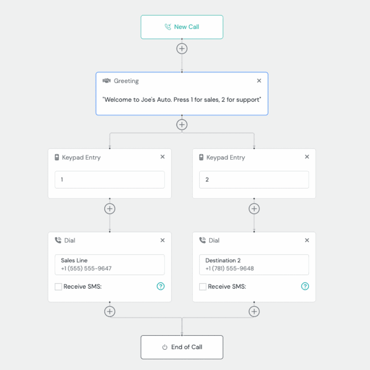The width and height of the screenshot is (370, 370).
Task: Remove the Keypad Entry 1 node
Action: point(163,157)
